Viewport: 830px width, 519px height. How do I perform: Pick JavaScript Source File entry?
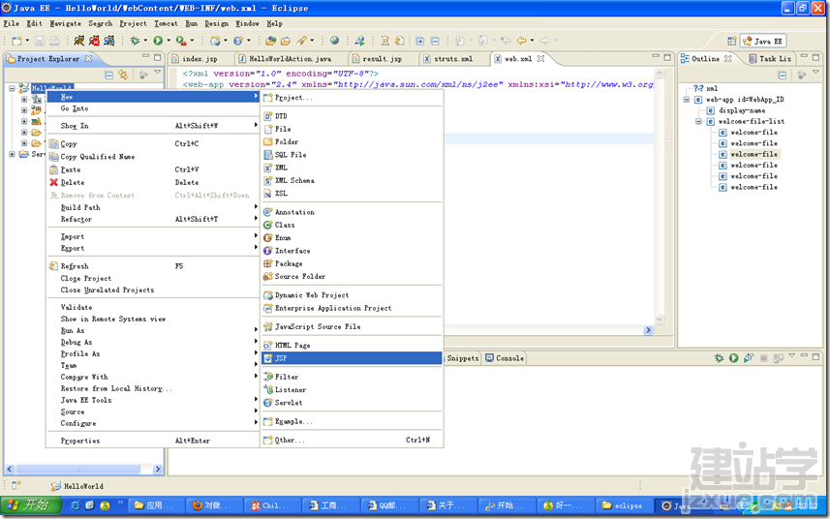[352, 327]
